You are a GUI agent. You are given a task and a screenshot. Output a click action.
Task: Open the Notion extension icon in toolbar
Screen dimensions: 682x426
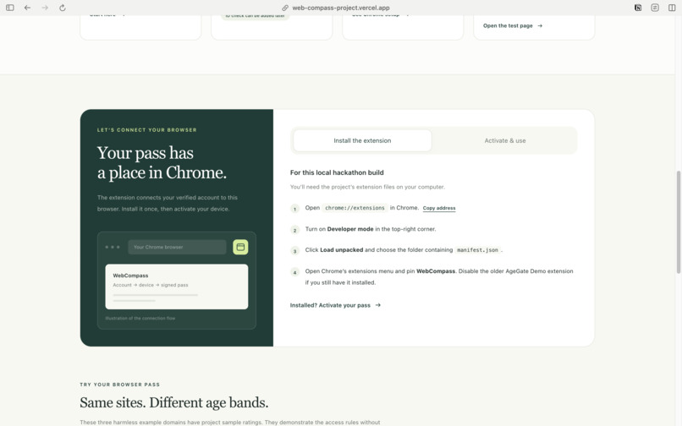click(638, 8)
